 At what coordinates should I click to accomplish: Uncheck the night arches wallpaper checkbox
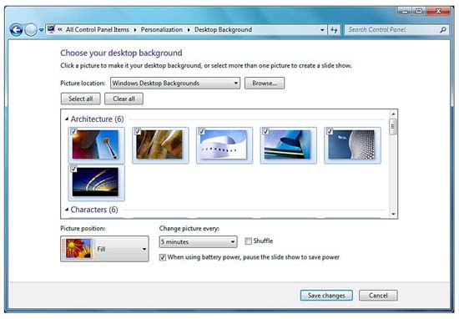pyautogui.click(x=73, y=169)
